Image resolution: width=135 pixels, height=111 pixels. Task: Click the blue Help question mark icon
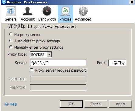(x=6, y=104)
